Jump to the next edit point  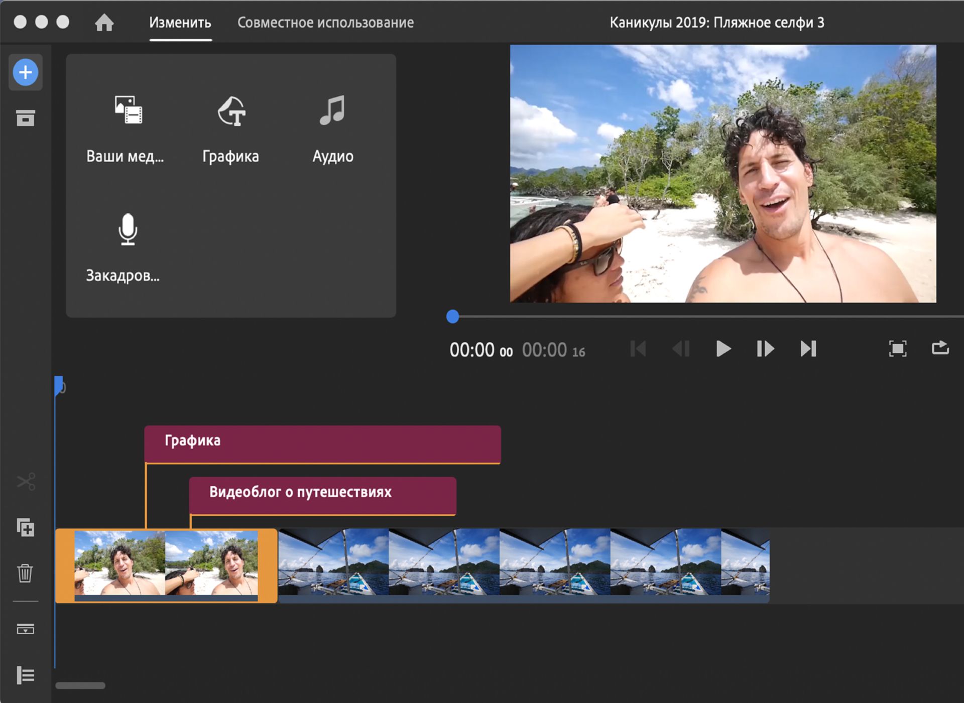pyautogui.click(x=808, y=349)
